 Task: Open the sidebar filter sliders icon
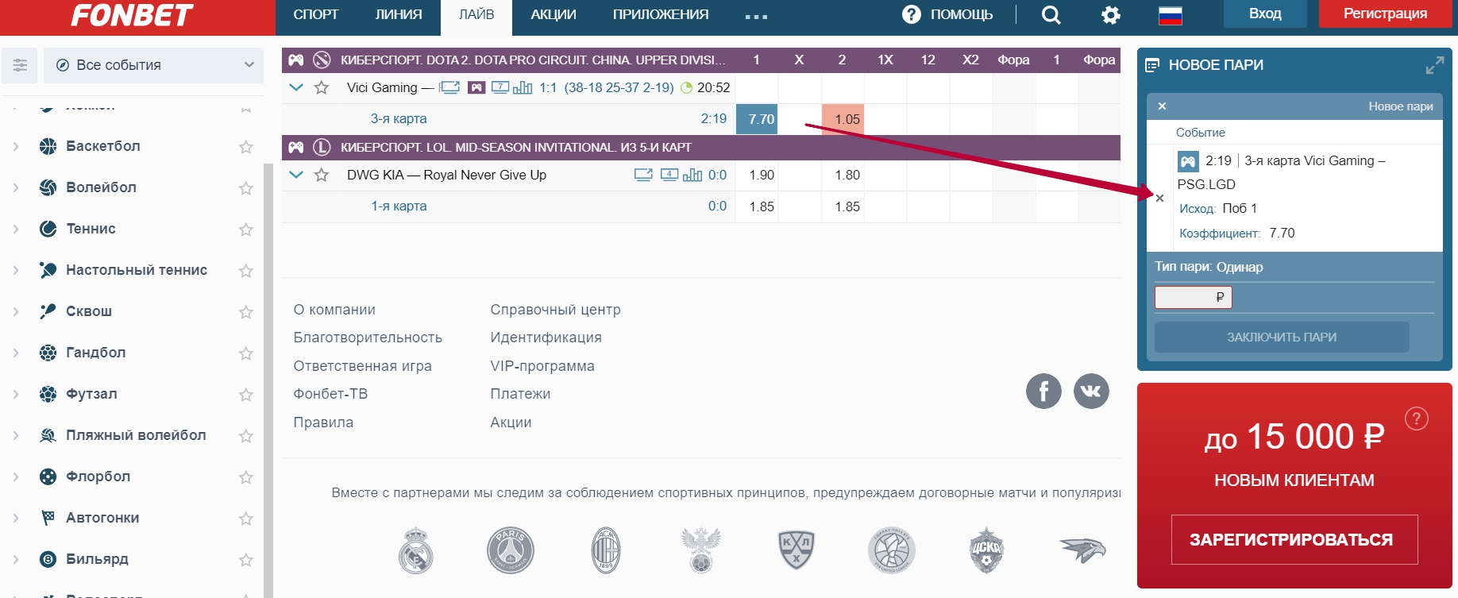pos(20,65)
